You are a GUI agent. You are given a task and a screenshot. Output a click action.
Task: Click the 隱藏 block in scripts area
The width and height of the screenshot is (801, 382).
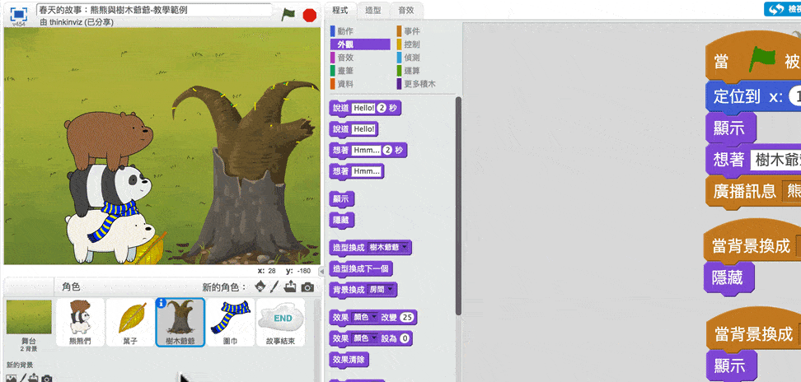(x=729, y=278)
